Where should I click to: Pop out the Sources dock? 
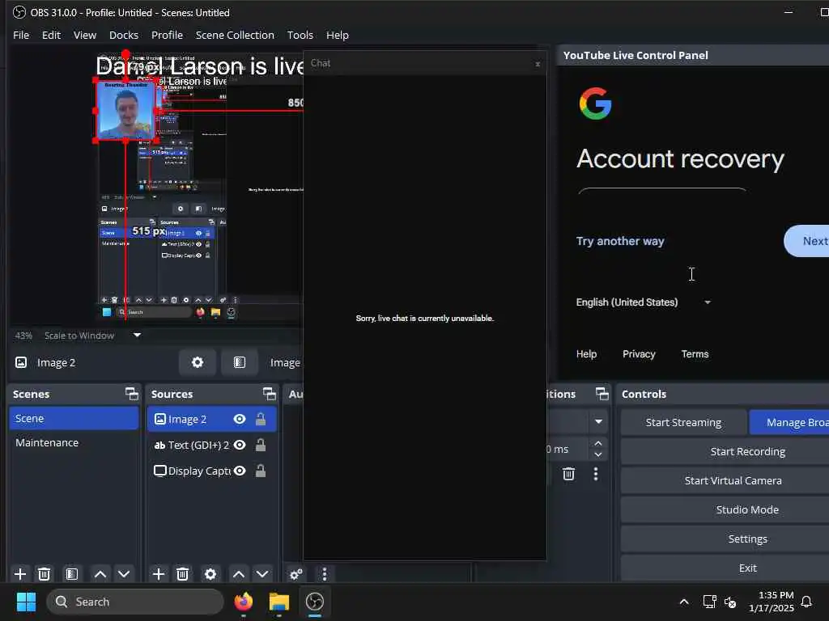[x=270, y=394]
